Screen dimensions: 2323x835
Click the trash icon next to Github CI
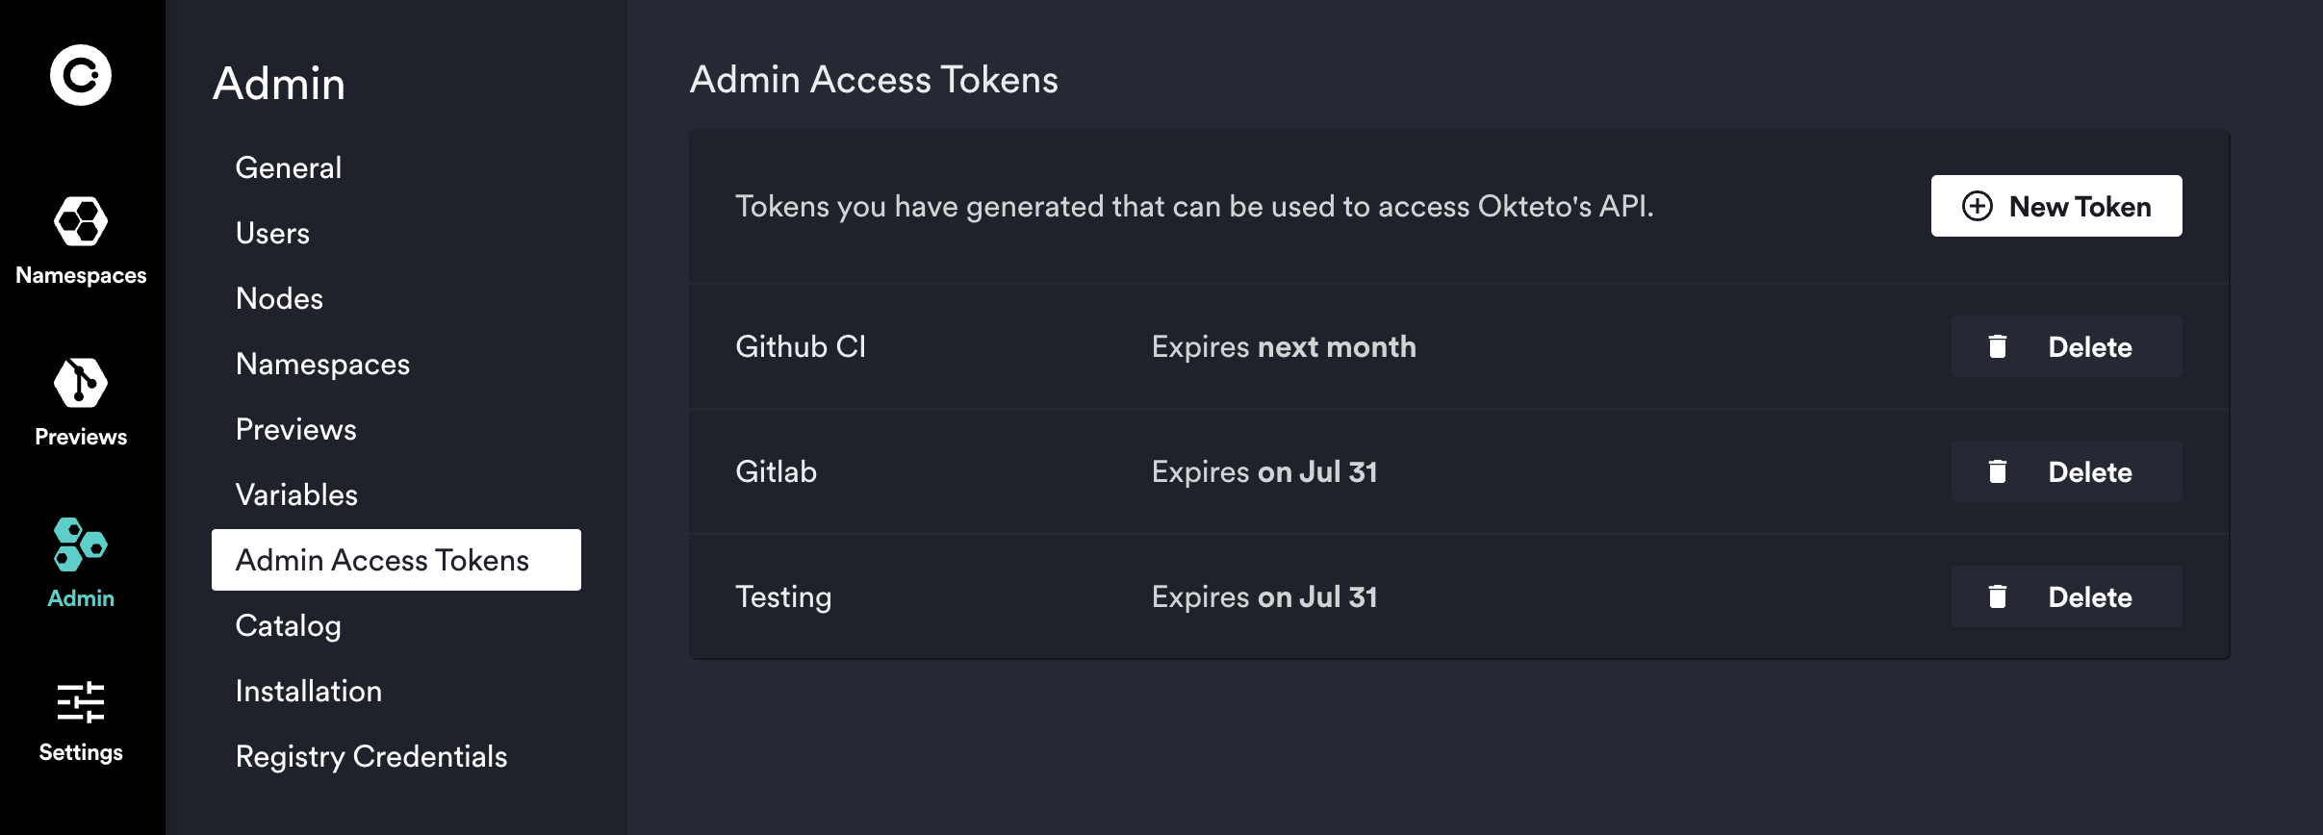(1997, 346)
